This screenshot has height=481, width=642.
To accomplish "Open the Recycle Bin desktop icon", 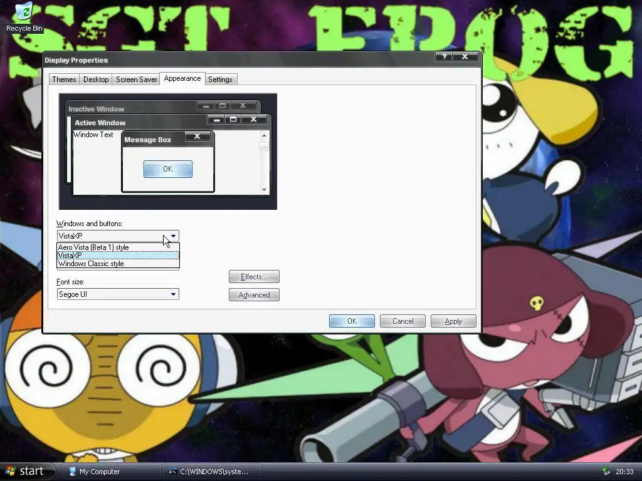I will pos(24,17).
